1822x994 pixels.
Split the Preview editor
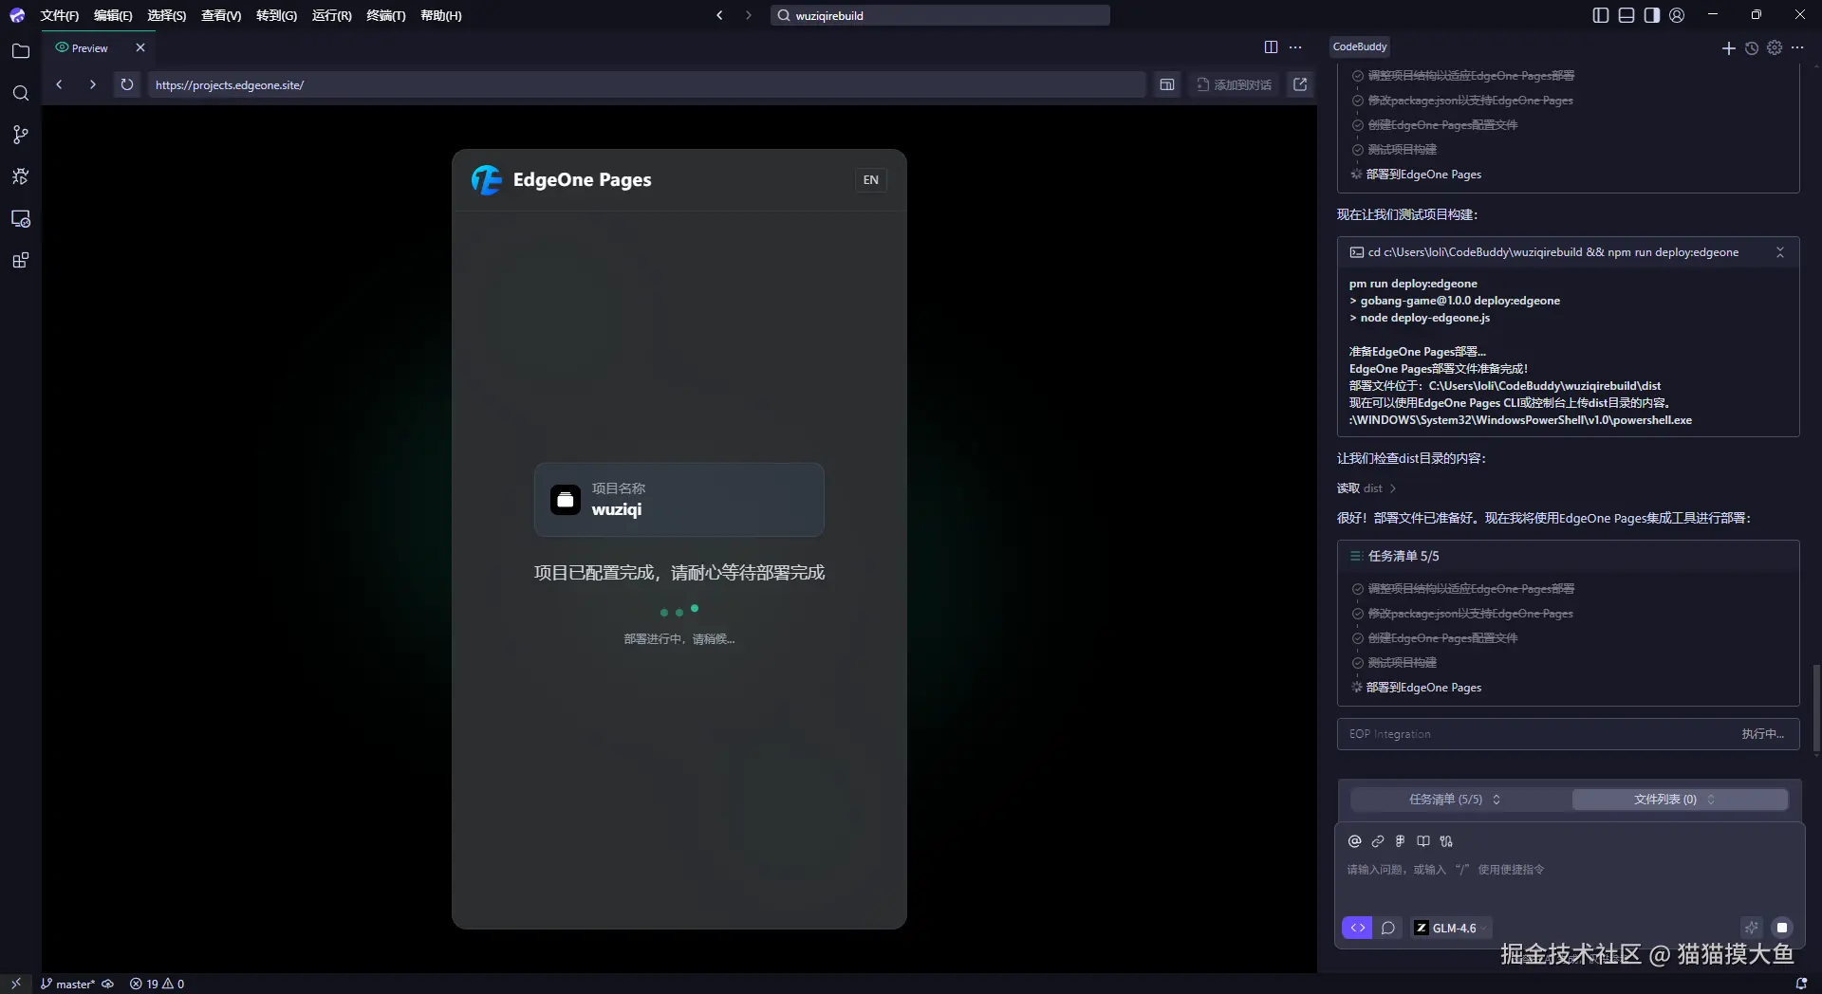[x=1271, y=46]
